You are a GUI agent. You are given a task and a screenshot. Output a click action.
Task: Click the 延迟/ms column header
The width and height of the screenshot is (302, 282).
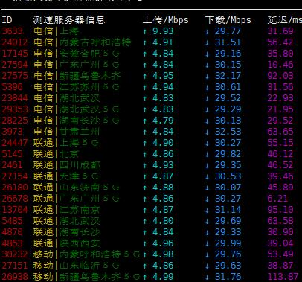[x=285, y=20]
